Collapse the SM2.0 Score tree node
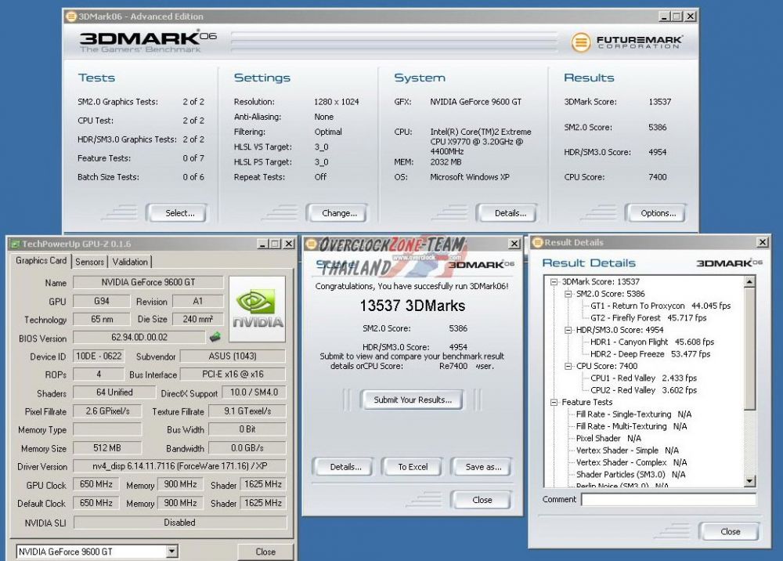The image size is (783, 561). point(568,294)
